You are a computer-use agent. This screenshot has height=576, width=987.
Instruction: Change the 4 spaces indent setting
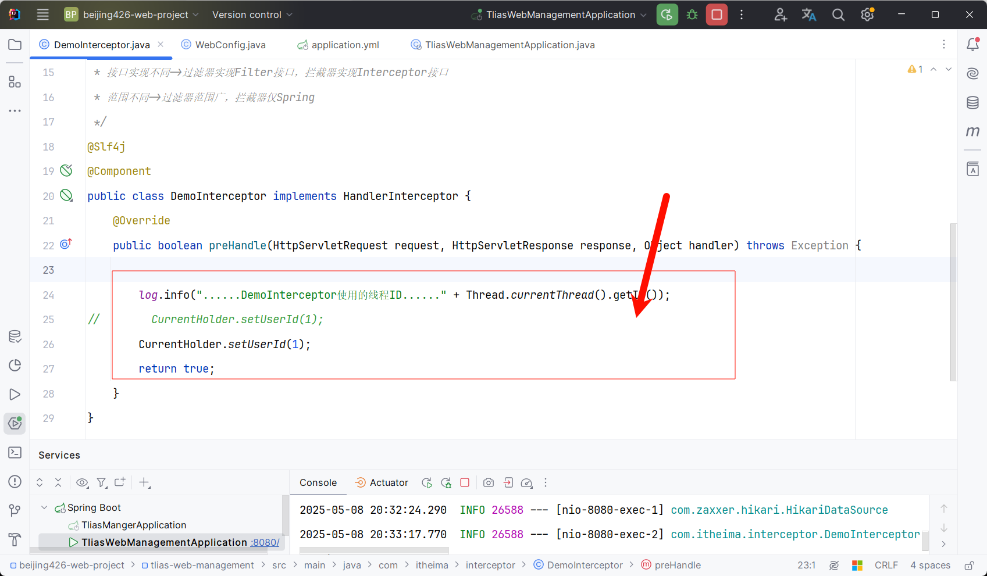pyautogui.click(x=930, y=565)
